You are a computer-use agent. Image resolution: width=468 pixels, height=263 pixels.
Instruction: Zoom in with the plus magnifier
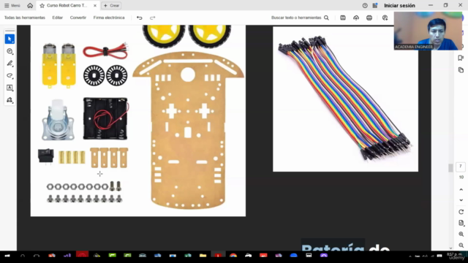(461, 234)
